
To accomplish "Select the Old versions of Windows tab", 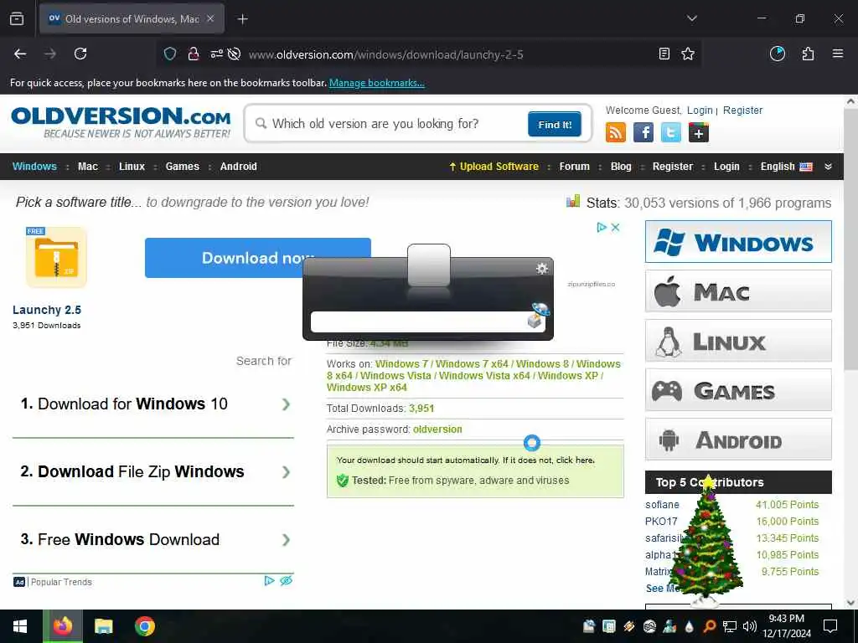I will click(x=132, y=18).
